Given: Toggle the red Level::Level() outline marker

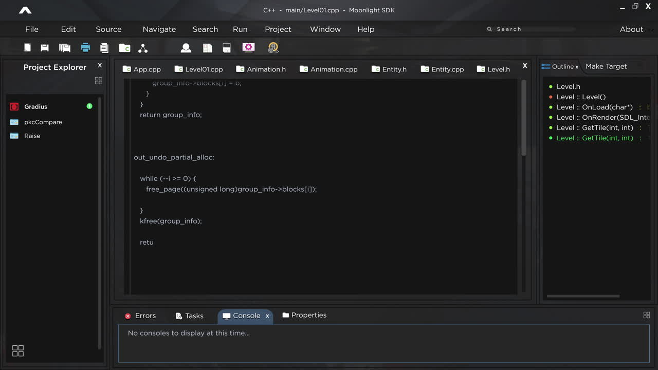Looking at the screenshot, I should [x=550, y=97].
